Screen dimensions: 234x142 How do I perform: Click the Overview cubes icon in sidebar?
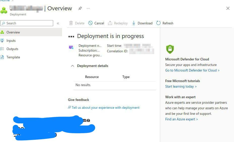click(x=2, y=32)
